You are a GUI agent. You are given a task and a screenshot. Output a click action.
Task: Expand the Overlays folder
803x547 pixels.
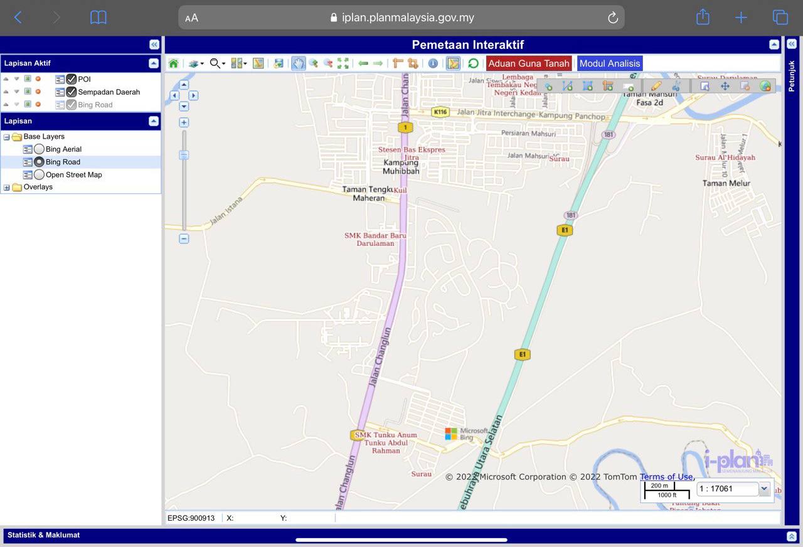[x=7, y=188]
